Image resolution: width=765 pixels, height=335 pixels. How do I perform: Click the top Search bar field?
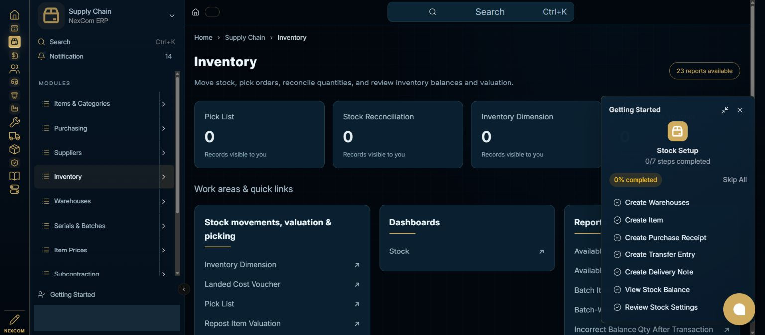click(x=481, y=12)
